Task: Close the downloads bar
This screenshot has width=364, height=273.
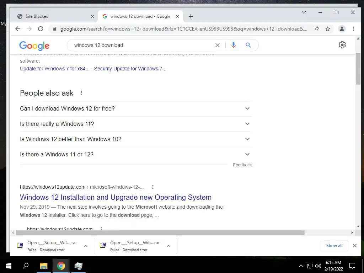Action: [354, 246]
